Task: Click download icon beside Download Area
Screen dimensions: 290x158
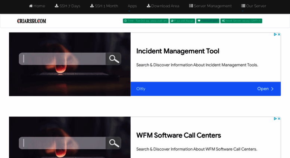Action: tap(149, 6)
